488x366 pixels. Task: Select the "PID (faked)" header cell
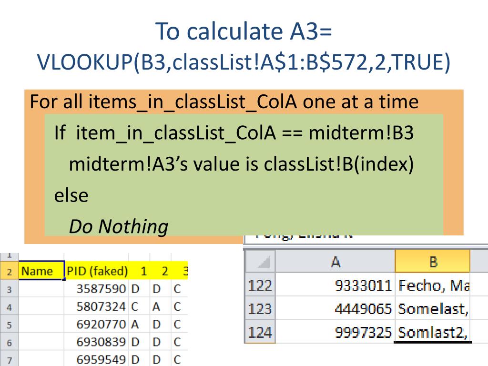coord(97,271)
